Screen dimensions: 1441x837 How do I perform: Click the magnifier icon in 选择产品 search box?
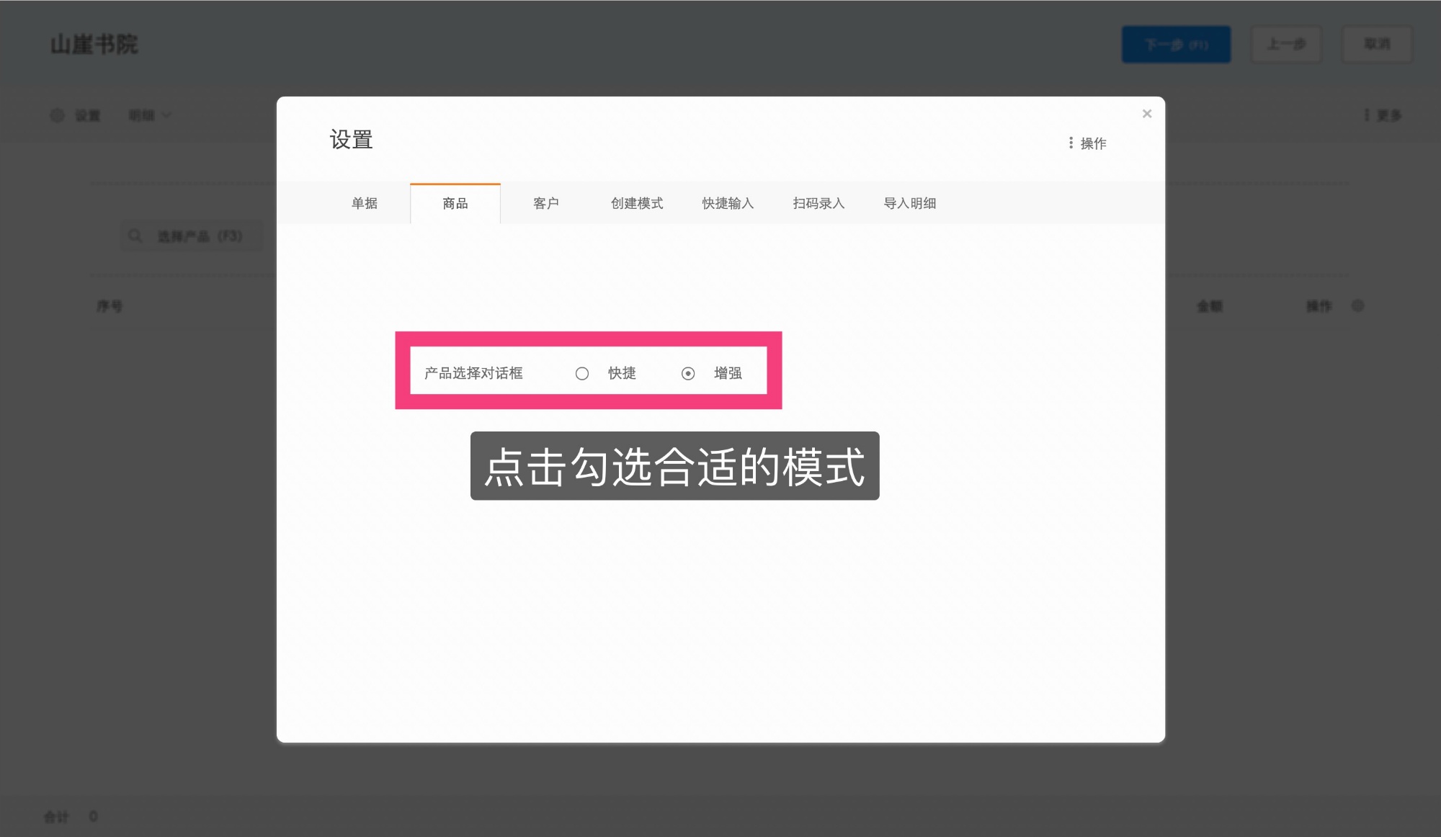pyautogui.click(x=135, y=235)
